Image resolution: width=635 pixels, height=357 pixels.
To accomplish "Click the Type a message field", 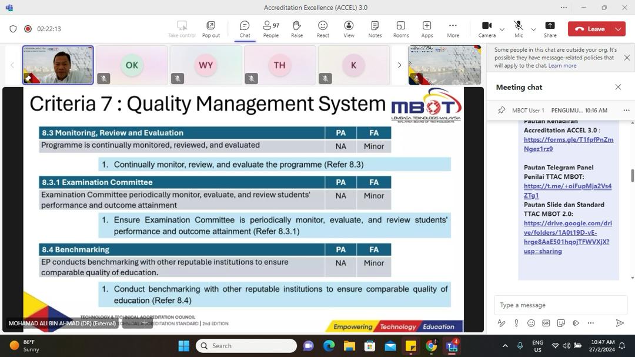I will (x=559, y=305).
